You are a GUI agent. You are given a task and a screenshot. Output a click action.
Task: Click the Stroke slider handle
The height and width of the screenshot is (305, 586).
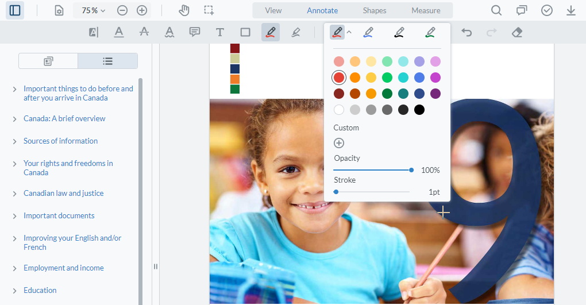click(336, 192)
